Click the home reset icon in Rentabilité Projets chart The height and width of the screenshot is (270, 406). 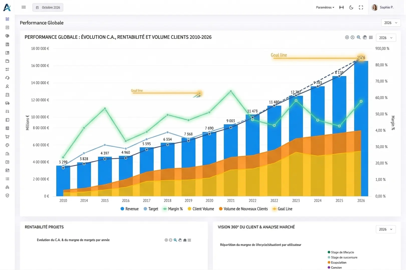[185, 240]
